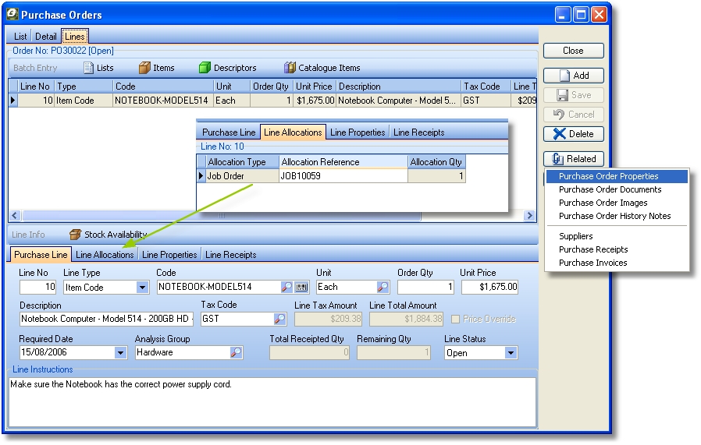This screenshot has width=701, height=445.
Task: Expand the Line Type dropdown
Action: pos(142,287)
